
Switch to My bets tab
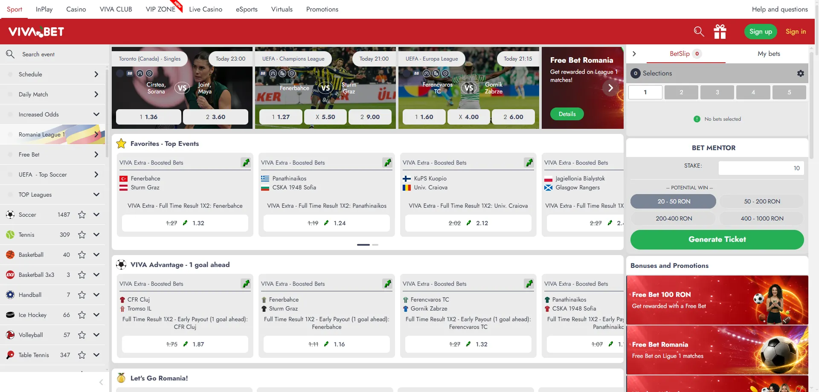(x=769, y=54)
